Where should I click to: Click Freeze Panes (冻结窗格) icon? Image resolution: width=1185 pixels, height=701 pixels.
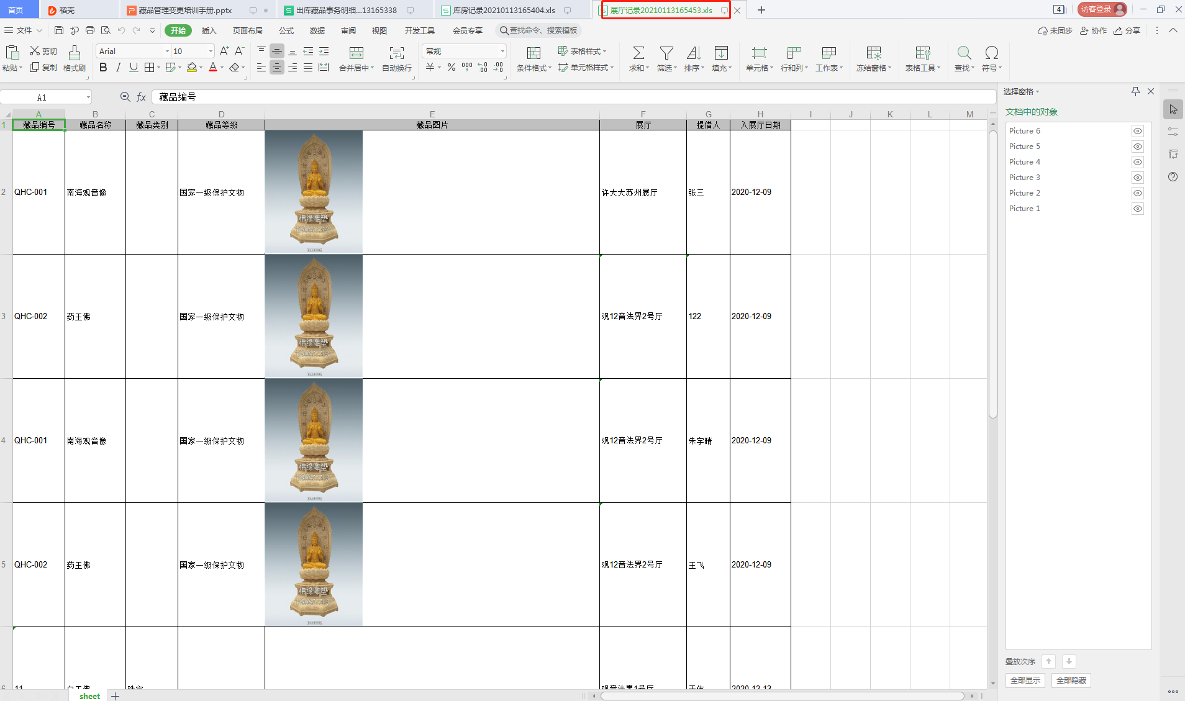874,53
